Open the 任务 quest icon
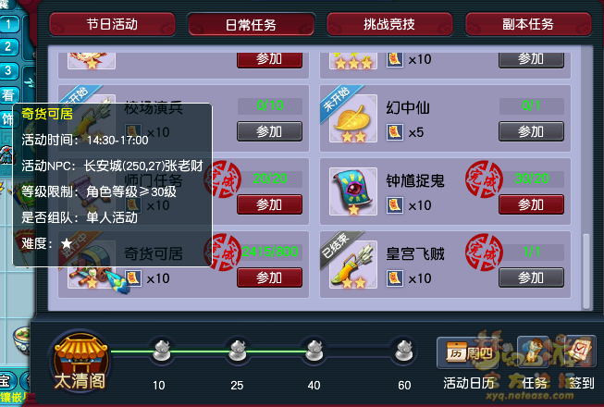Viewport: 604px width, 407px height. tap(535, 351)
